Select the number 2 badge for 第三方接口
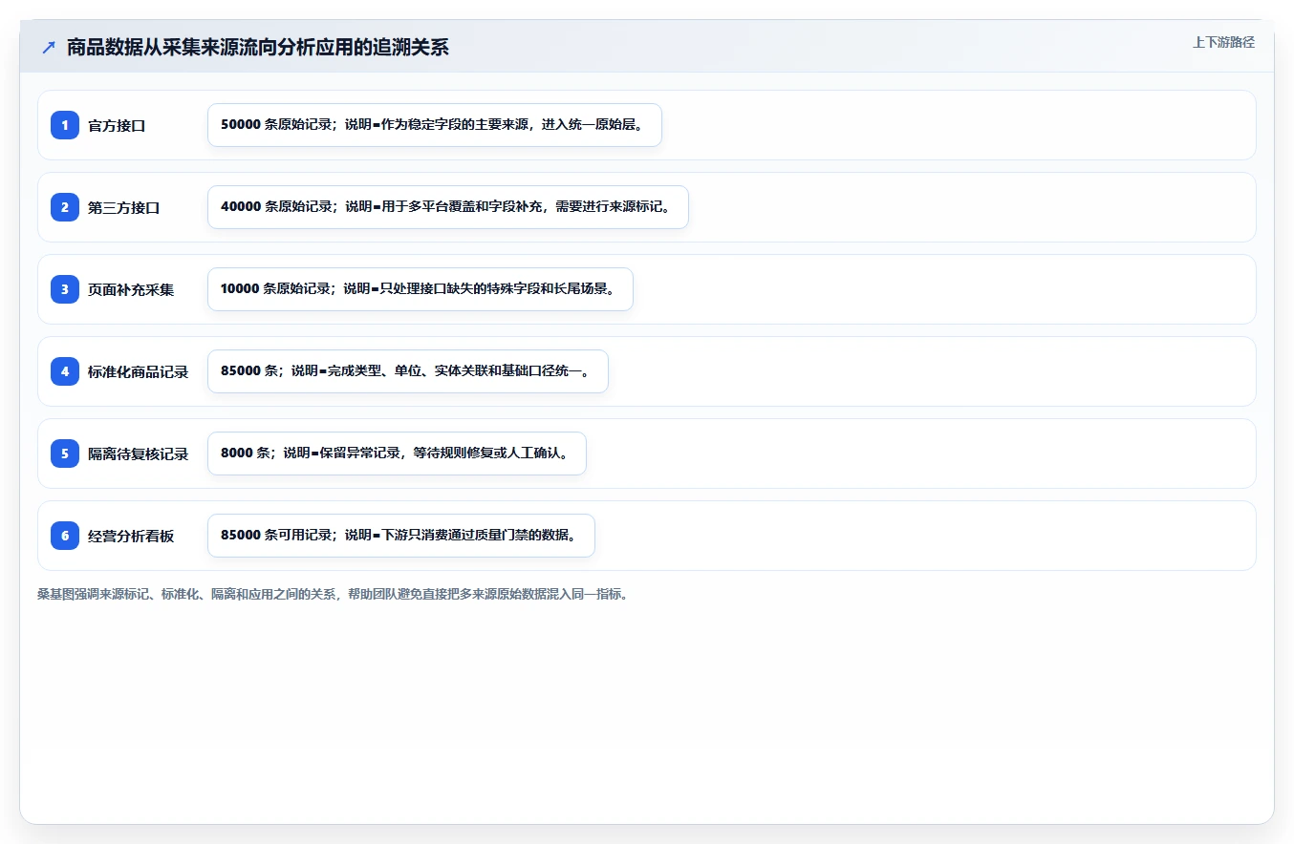This screenshot has width=1294, height=844. (65, 207)
